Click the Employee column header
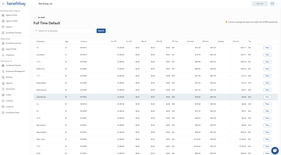The width and height of the screenshot is (281, 155). click(40, 41)
